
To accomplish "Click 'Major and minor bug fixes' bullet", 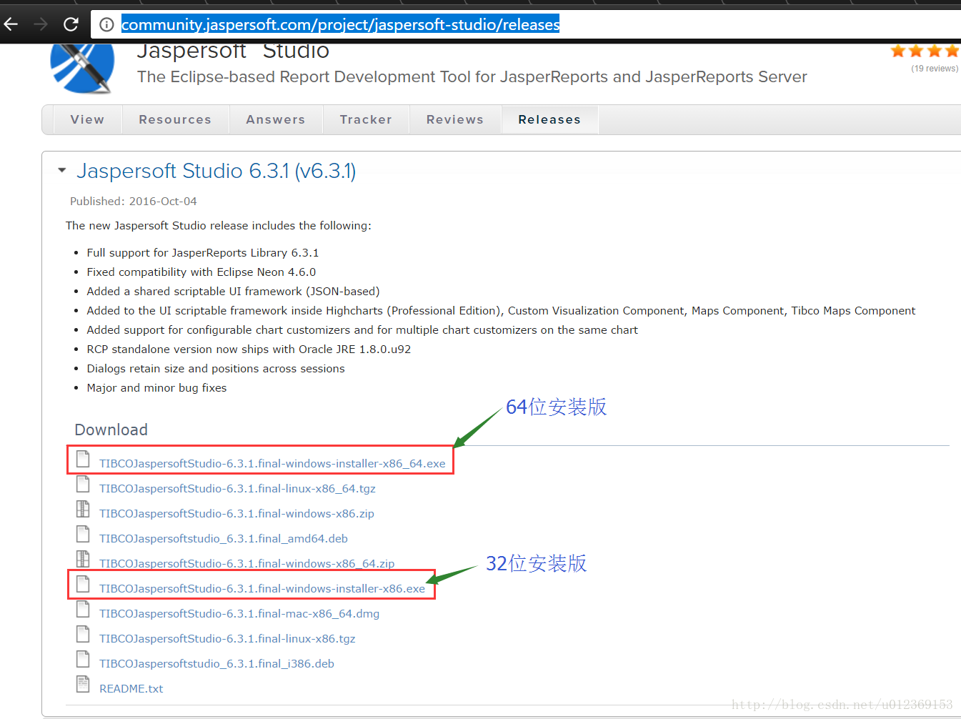I will [156, 388].
